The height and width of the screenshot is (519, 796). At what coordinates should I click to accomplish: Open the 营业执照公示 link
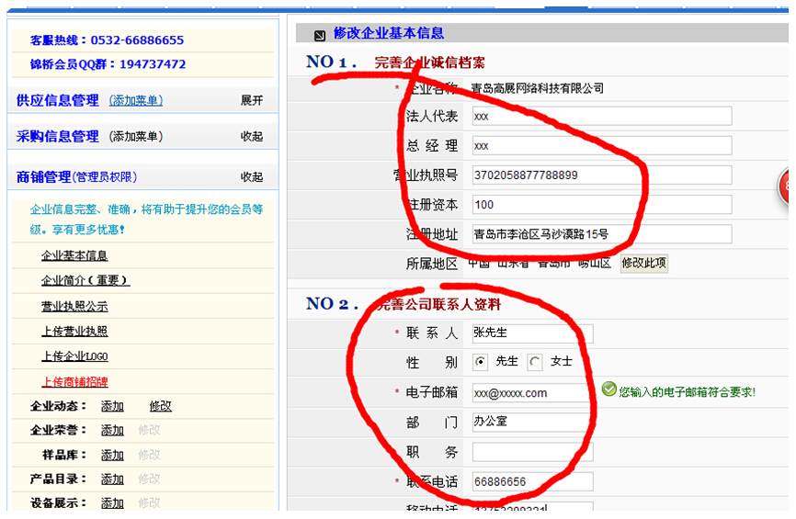(x=74, y=306)
